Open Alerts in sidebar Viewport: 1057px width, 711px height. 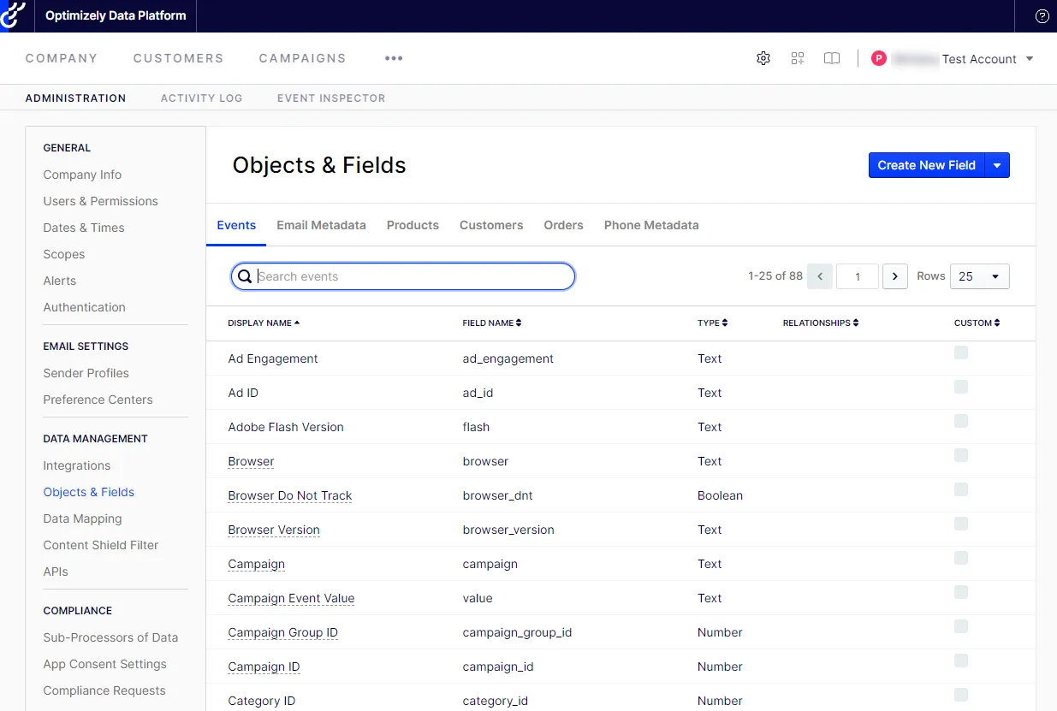(x=59, y=281)
